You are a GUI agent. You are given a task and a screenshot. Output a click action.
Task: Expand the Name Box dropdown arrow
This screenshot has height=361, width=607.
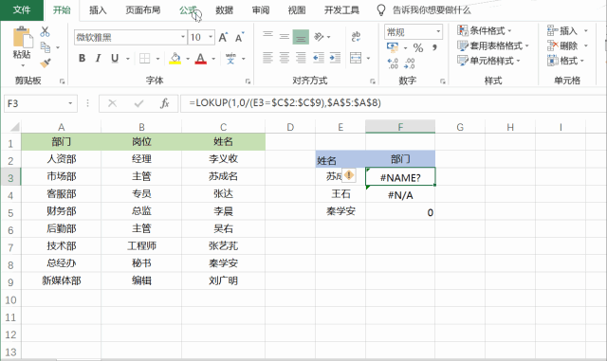[x=70, y=103]
